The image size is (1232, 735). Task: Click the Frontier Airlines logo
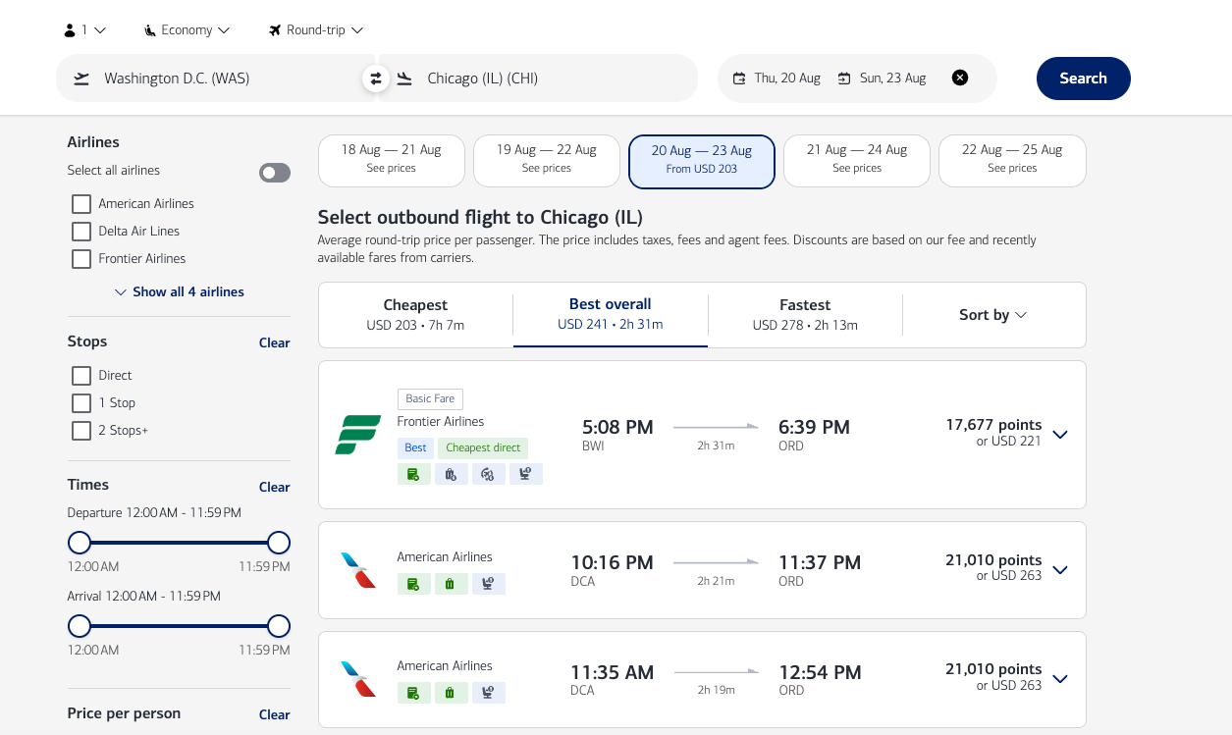(357, 435)
